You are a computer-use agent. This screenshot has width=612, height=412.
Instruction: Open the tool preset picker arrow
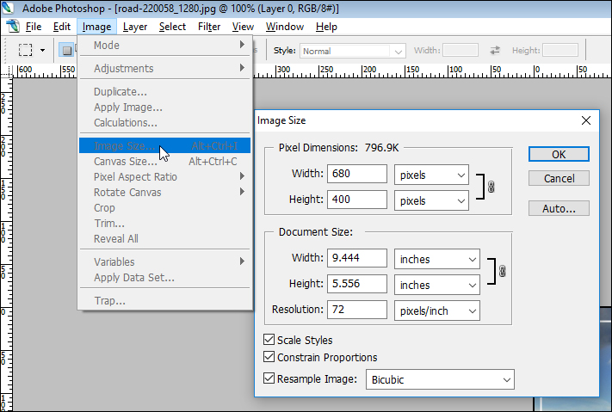(x=42, y=51)
